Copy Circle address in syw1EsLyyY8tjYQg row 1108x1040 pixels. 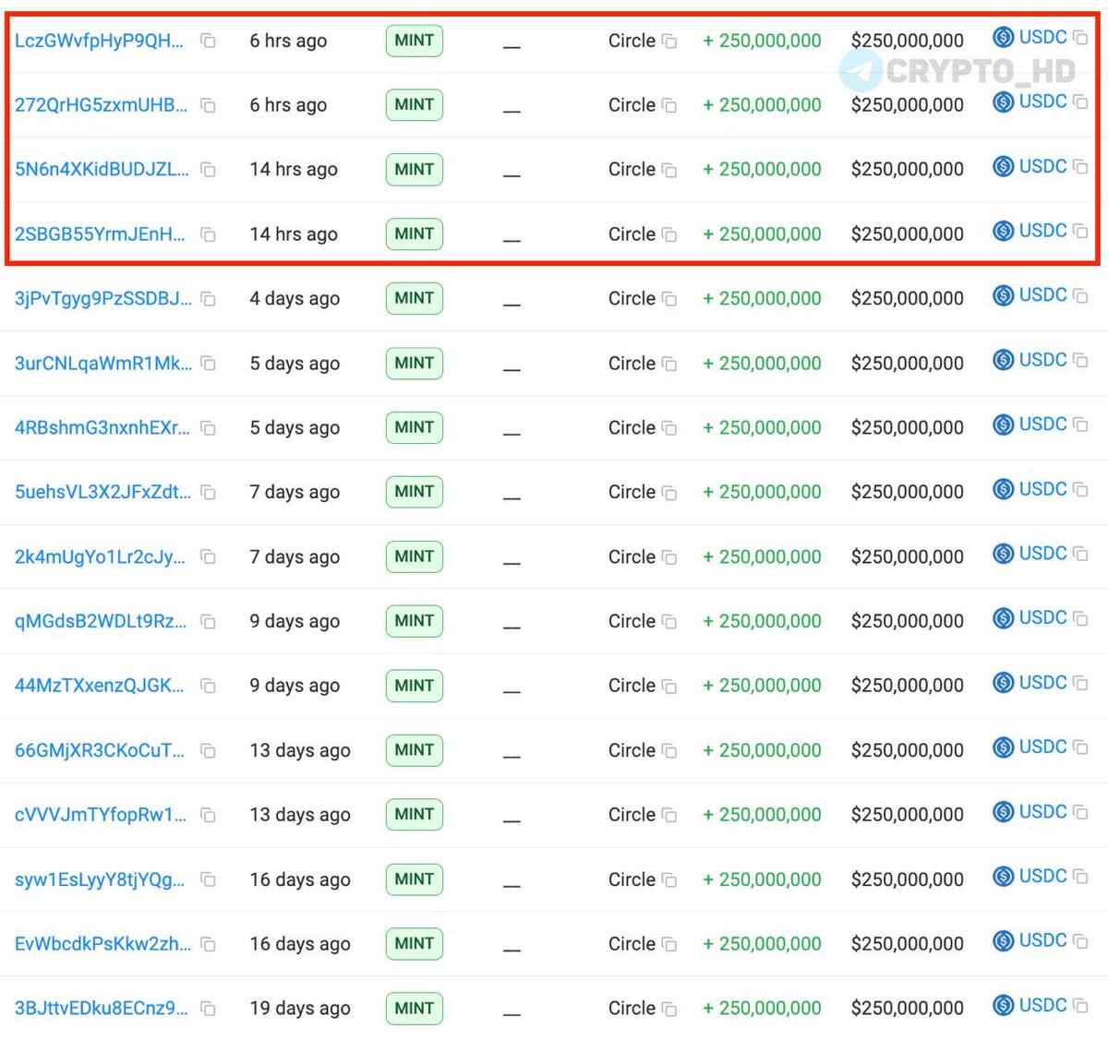[669, 880]
